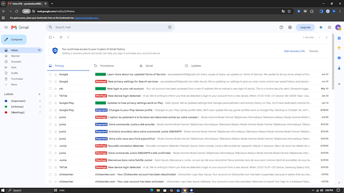The width and height of the screenshot is (344, 193).
Task: Dismiss the recovery warning banner
Action: point(314,51)
